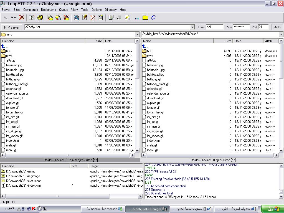Open the Bookmarks menu
The width and height of the screenshot is (284, 213).
(x=48, y=10)
